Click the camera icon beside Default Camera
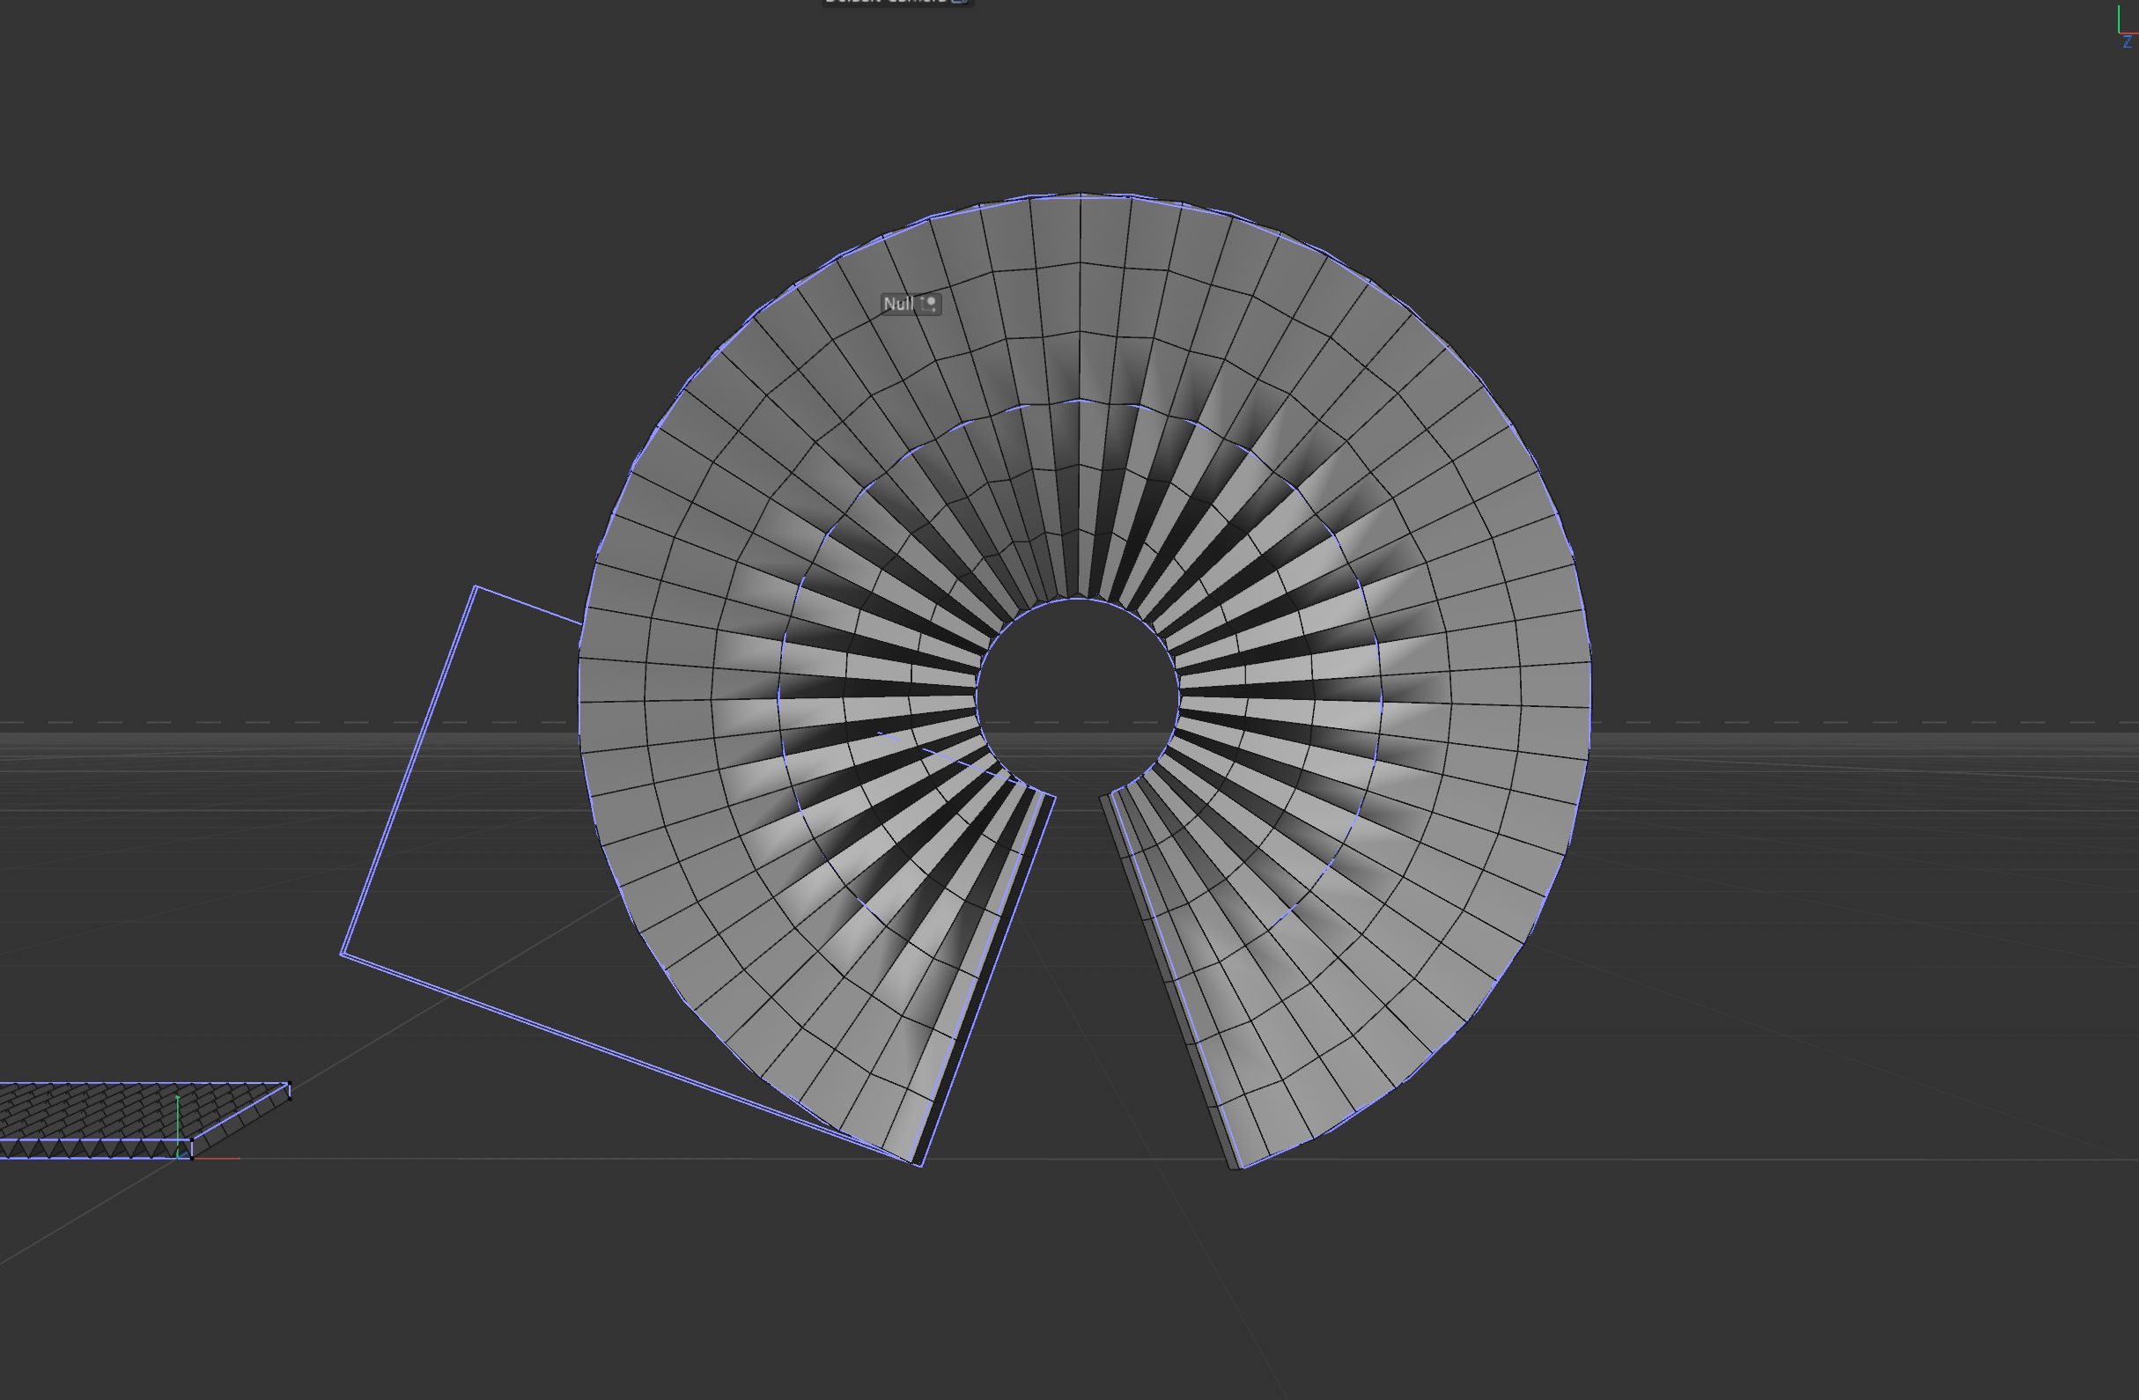This screenshot has width=2139, height=1400. pos(960,2)
